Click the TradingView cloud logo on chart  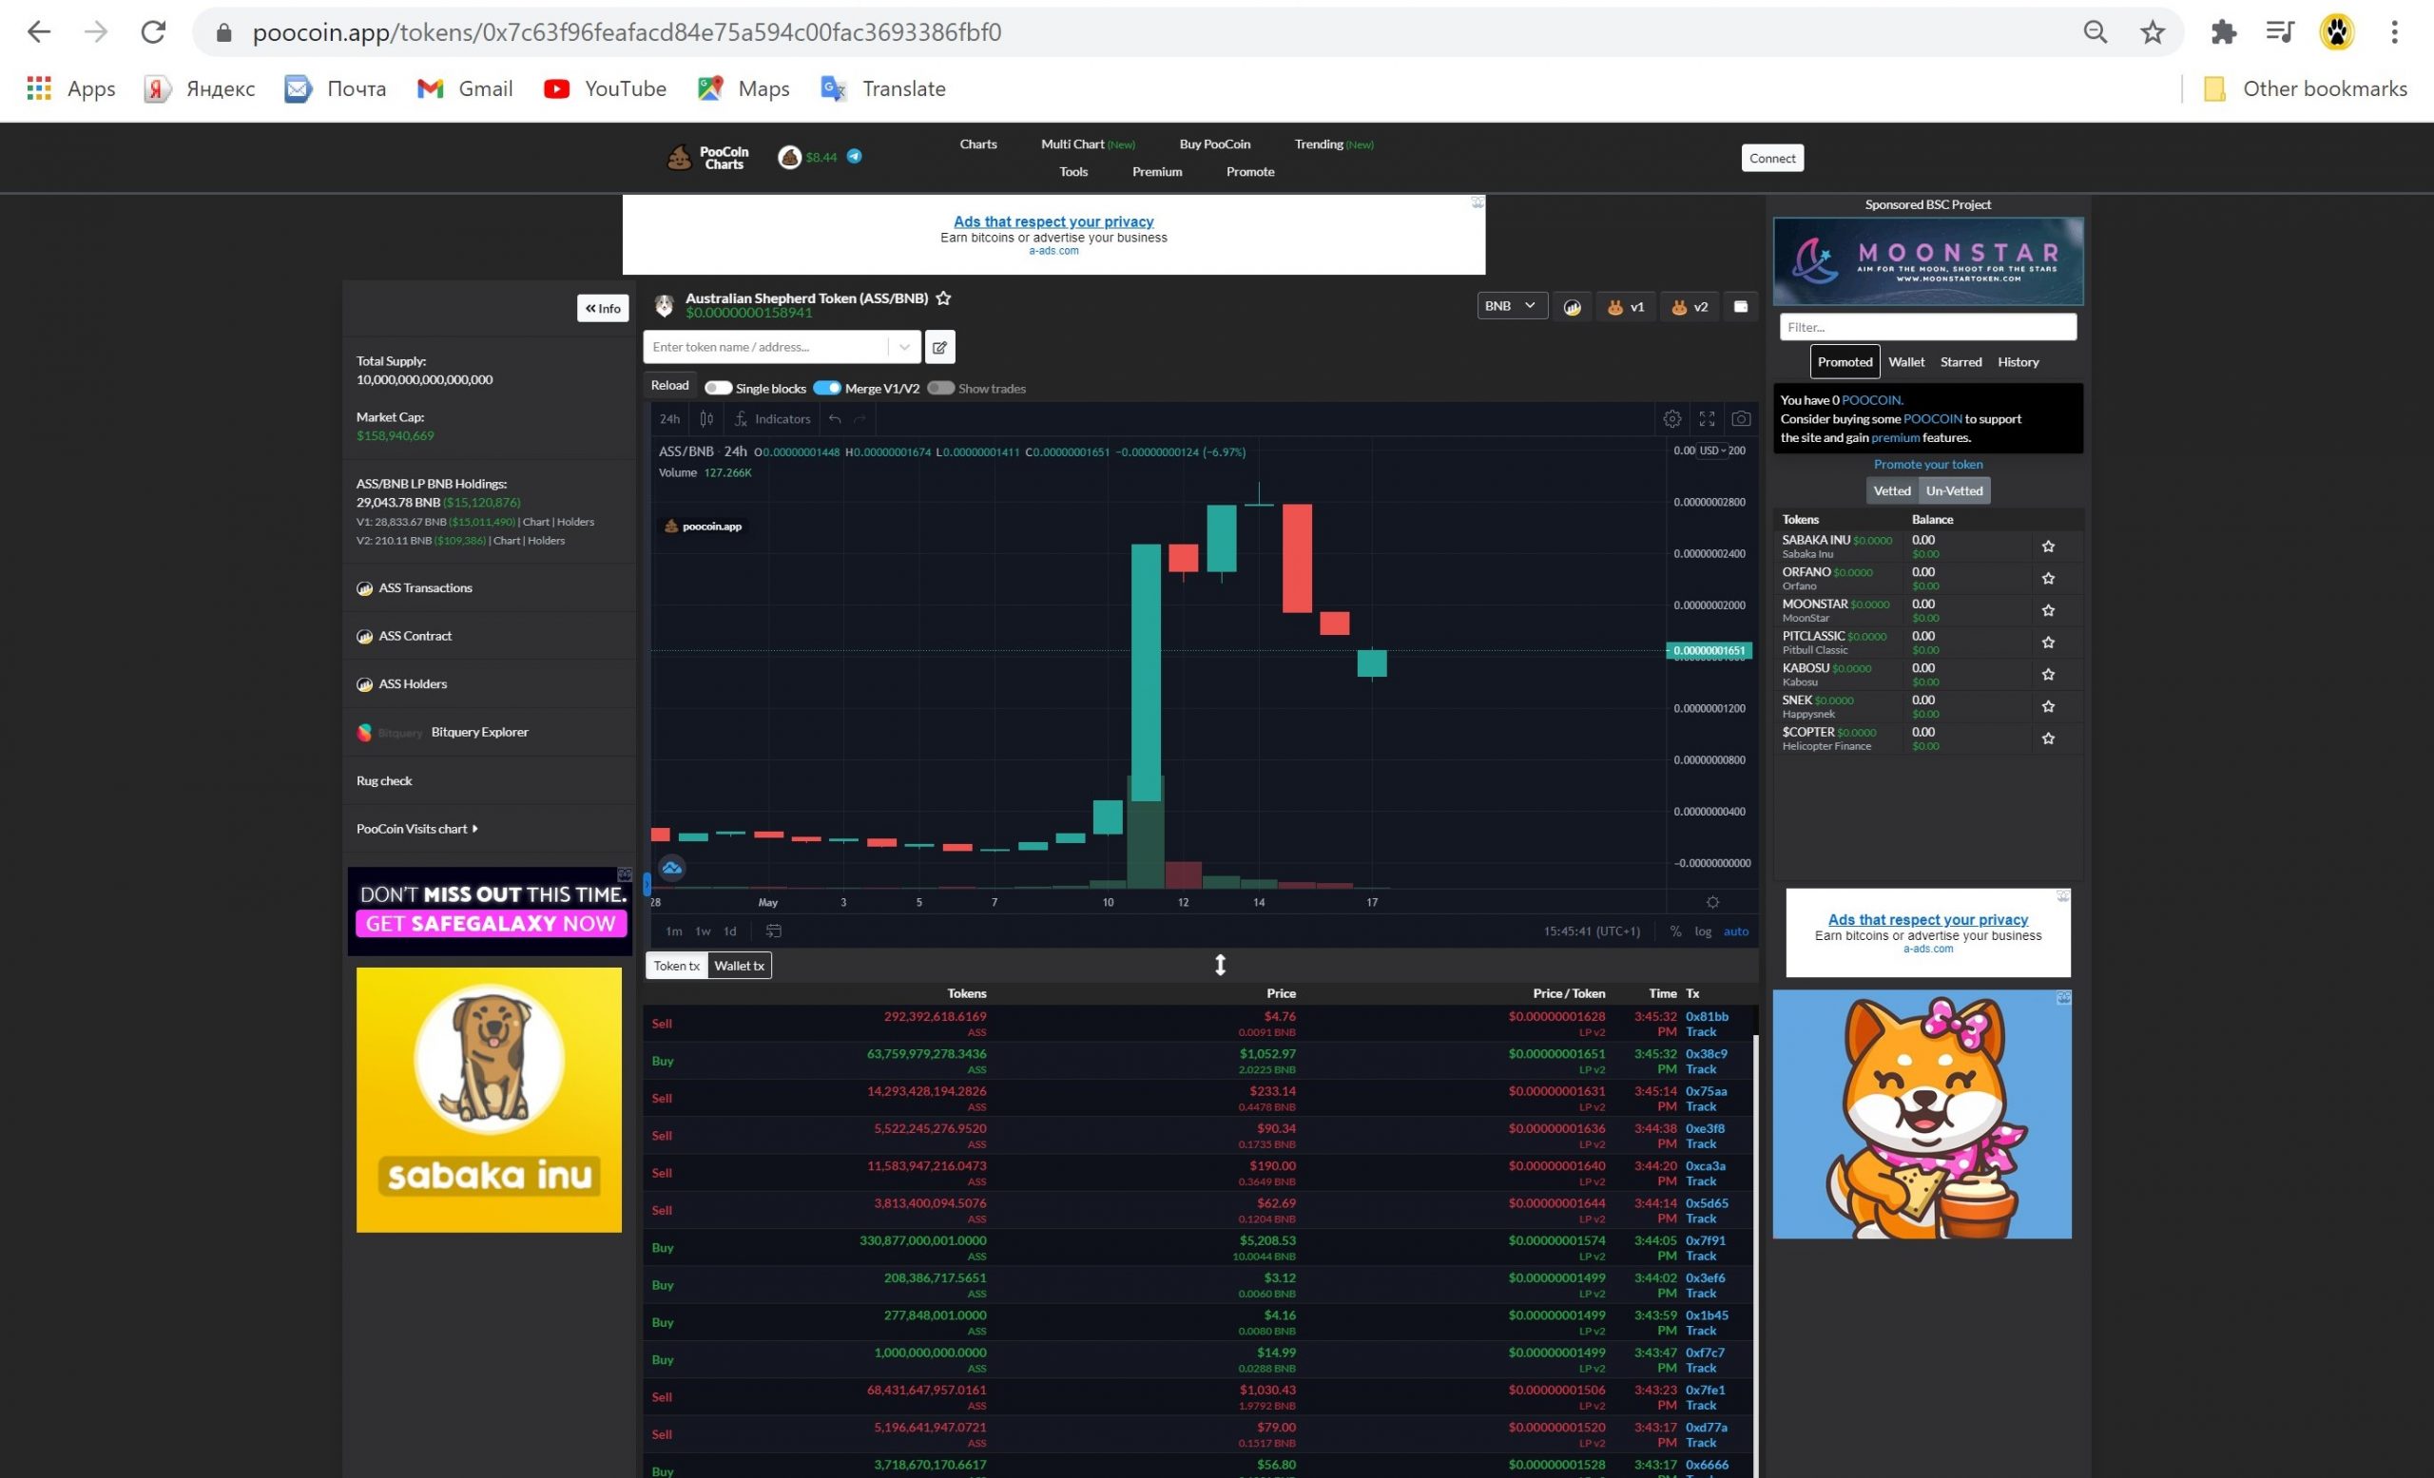pyautogui.click(x=671, y=868)
